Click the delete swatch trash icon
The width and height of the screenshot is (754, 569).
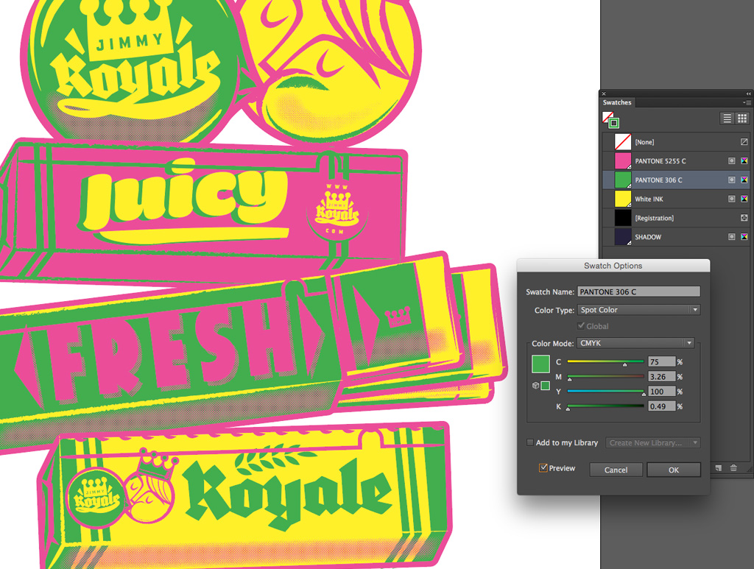[733, 468]
